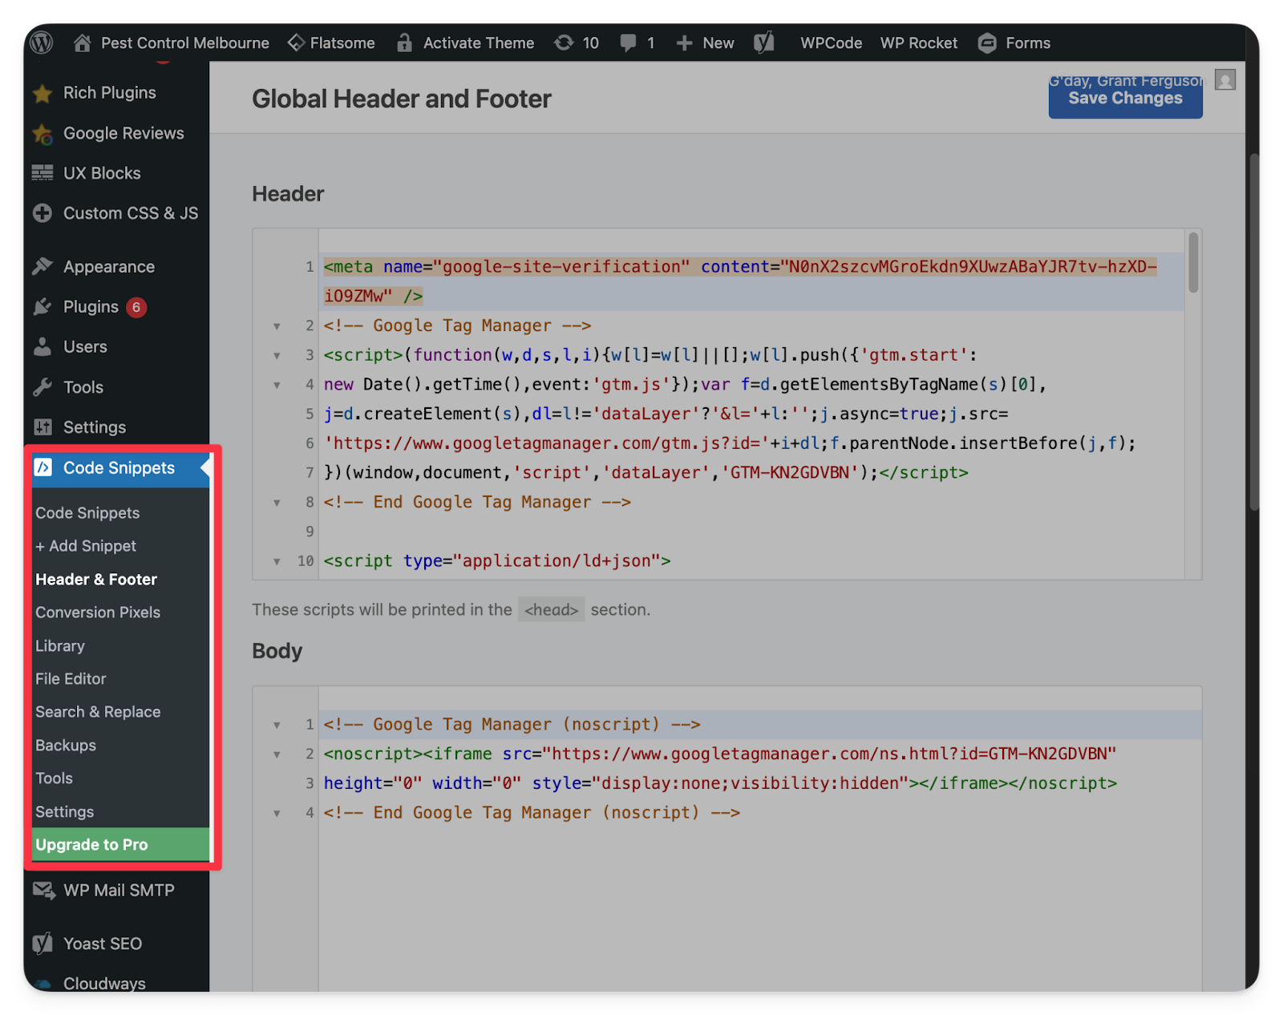Click the Plugins plug icon in sidebar
The height and width of the screenshot is (1015, 1283).
(x=42, y=307)
